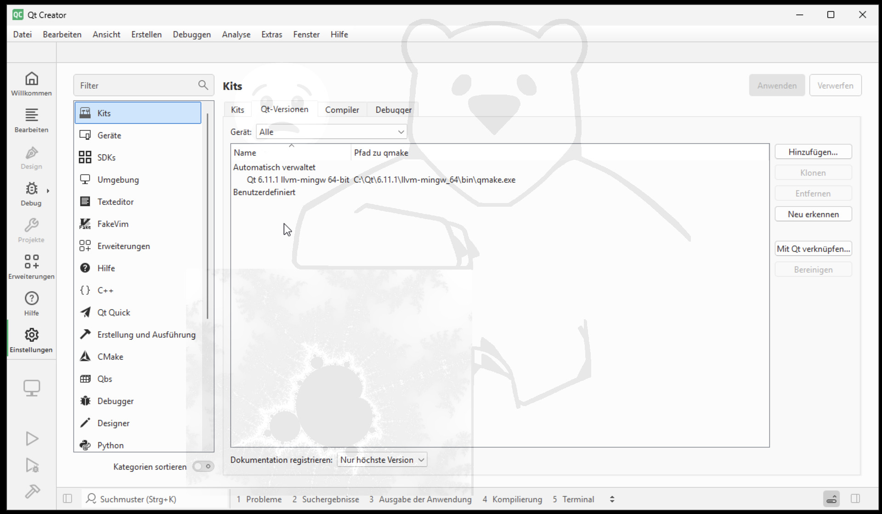Open the C++ settings category
The width and height of the screenshot is (882, 514).
click(138, 290)
